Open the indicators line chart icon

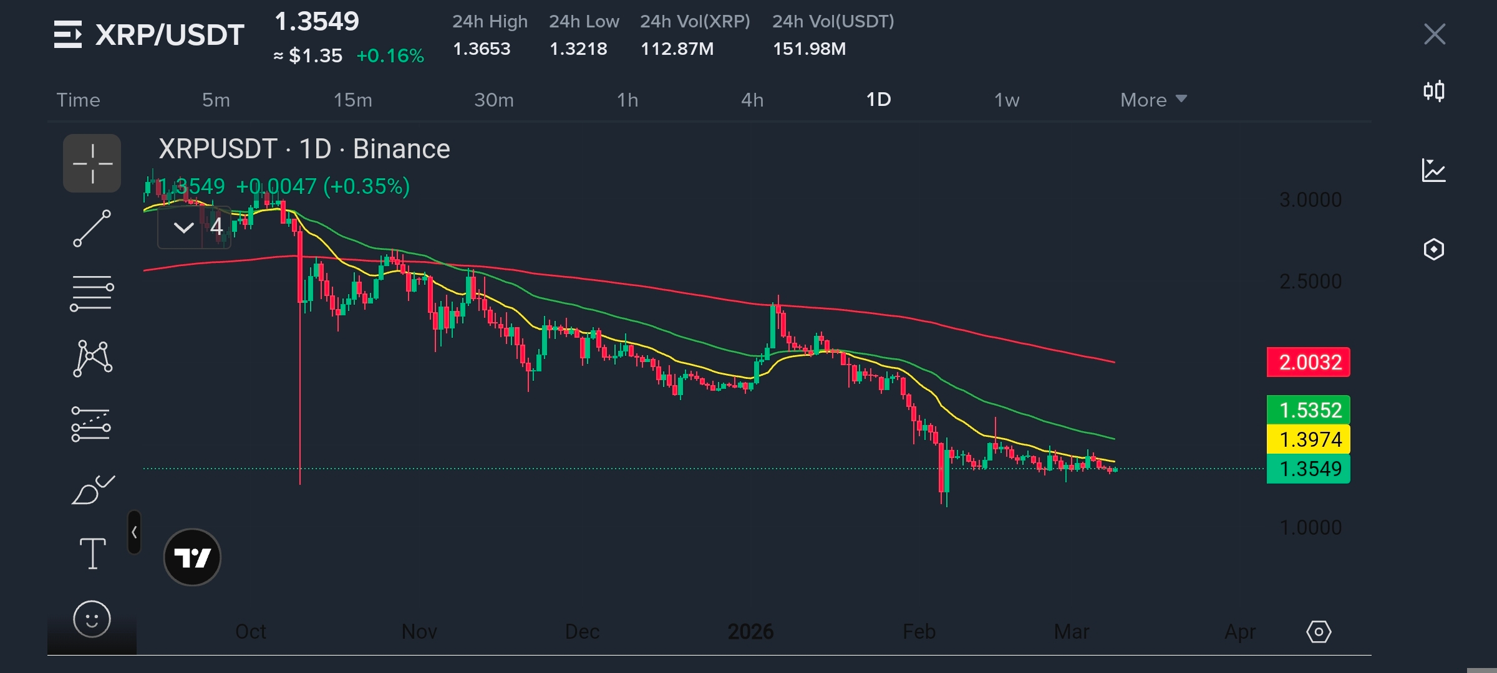1434,170
